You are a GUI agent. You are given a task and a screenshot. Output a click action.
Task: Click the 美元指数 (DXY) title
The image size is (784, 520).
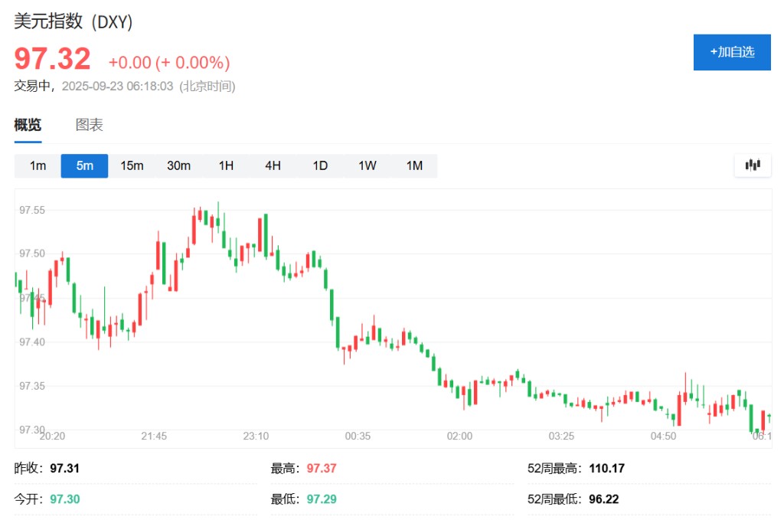point(73,22)
